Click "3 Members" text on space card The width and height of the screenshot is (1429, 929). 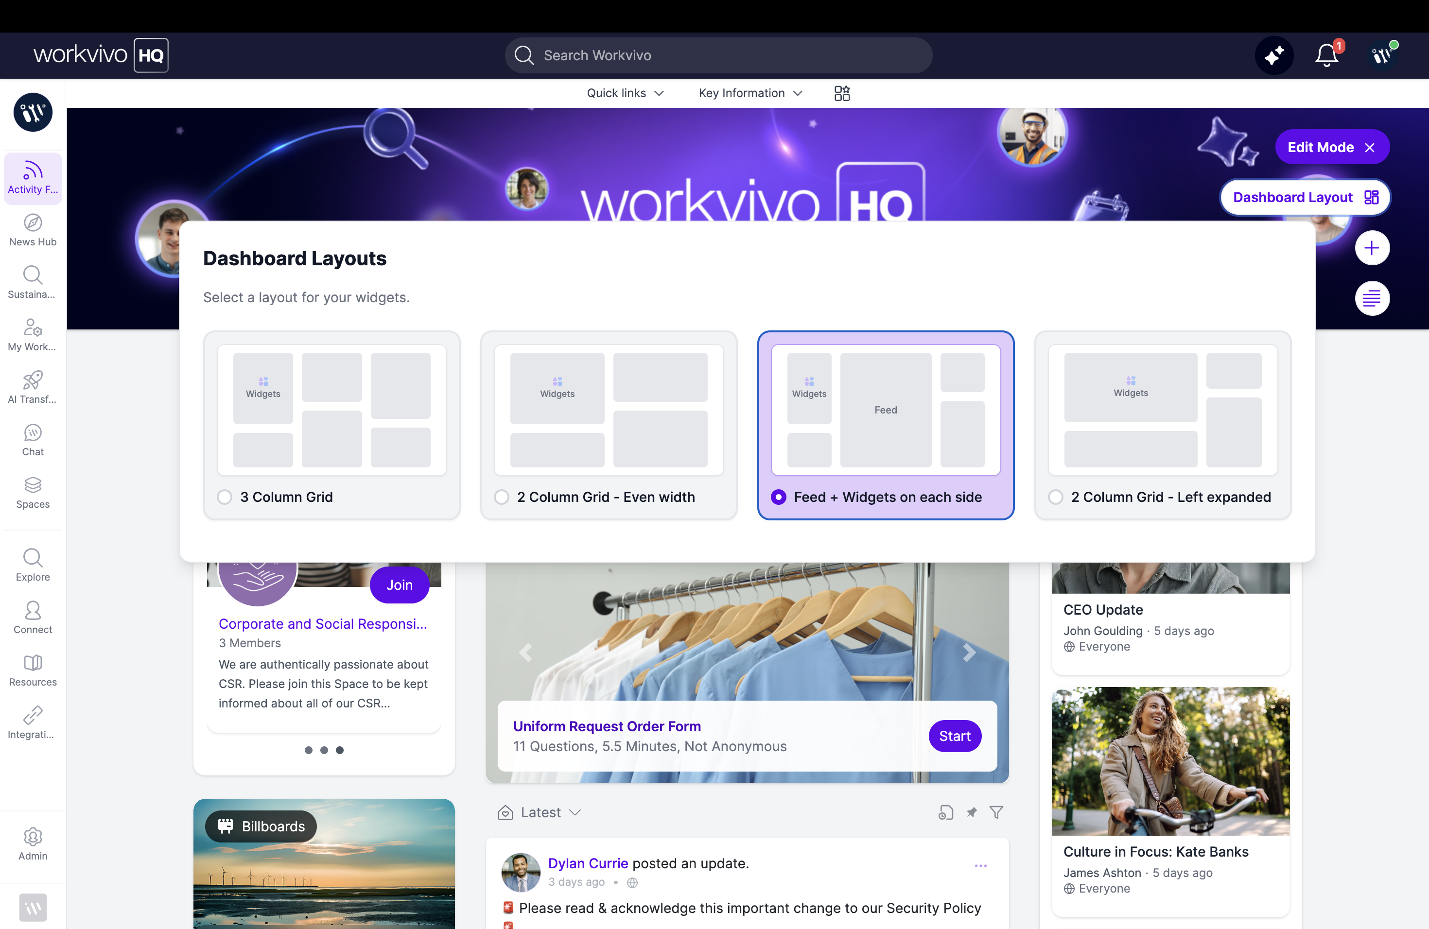pyautogui.click(x=250, y=643)
